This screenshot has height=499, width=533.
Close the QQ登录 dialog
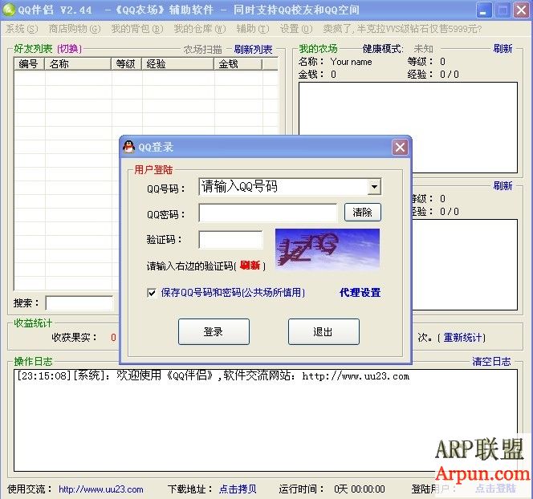pyautogui.click(x=400, y=147)
